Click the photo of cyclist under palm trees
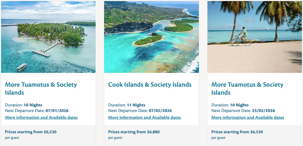Viewport: 303px width, 146px height. tap(255, 36)
